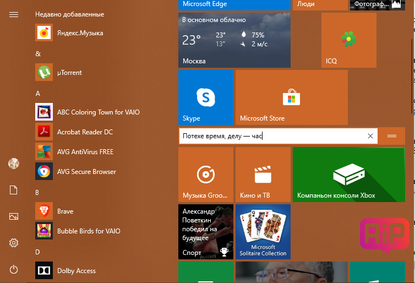415x283 pixels.
Task: Click the D letter group header
Action: pyautogui.click(x=37, y=252)
